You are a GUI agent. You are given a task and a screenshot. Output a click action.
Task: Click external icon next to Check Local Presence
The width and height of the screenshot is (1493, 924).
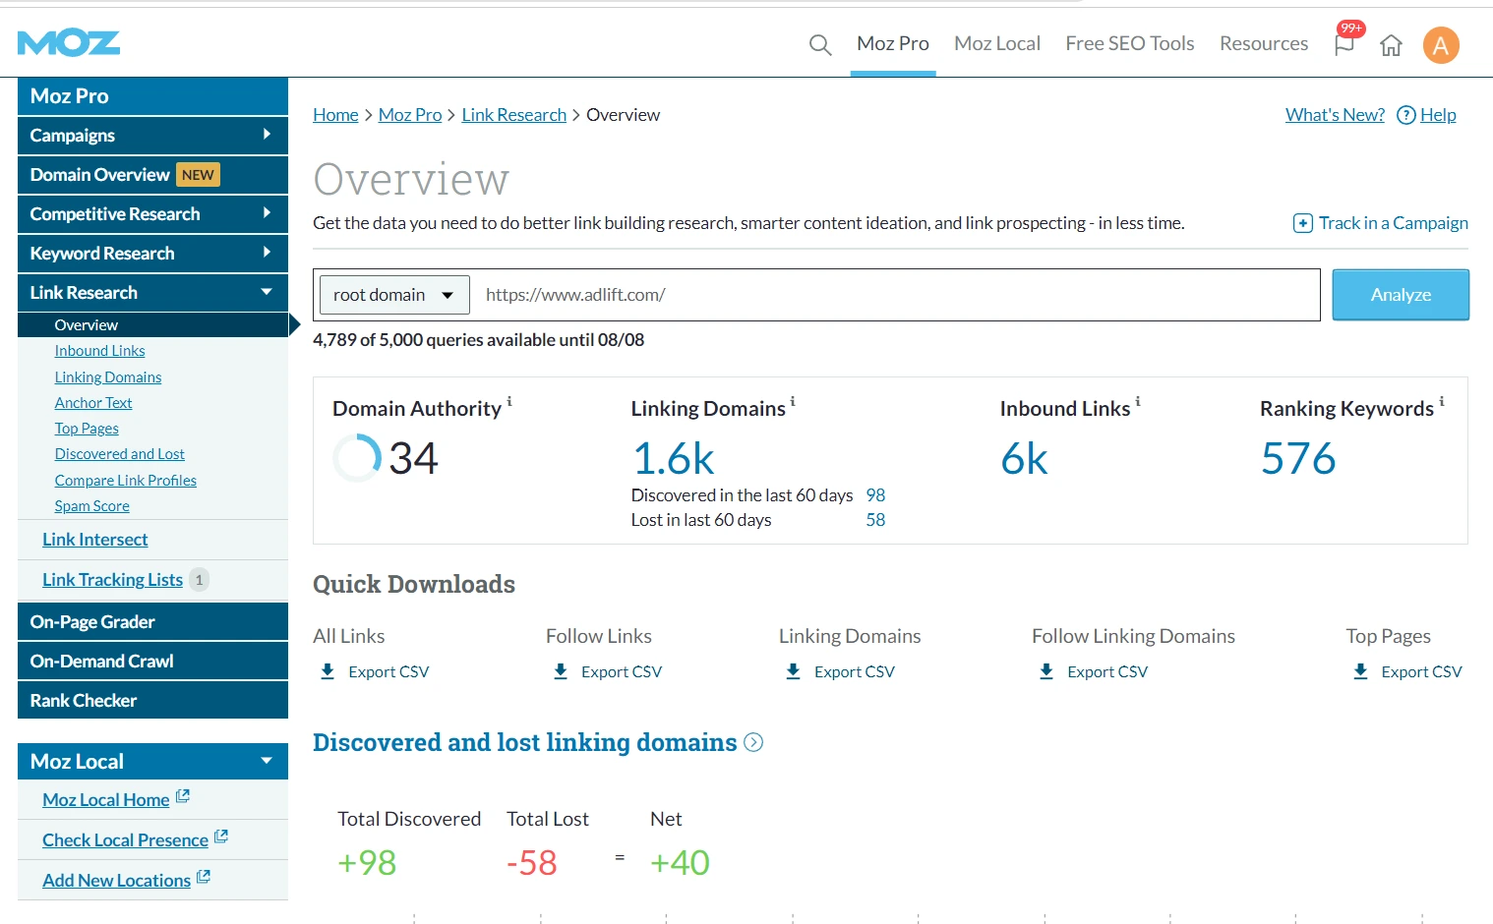(x=221, y=837)
